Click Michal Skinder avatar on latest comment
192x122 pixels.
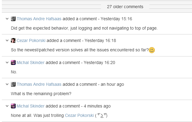click(x=13, y=106)
